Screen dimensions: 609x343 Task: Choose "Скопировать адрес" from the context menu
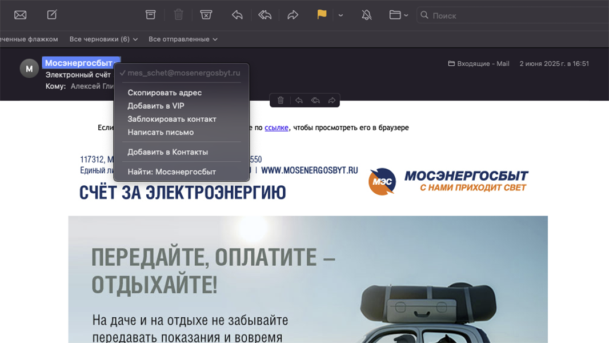tap(165, 93)
